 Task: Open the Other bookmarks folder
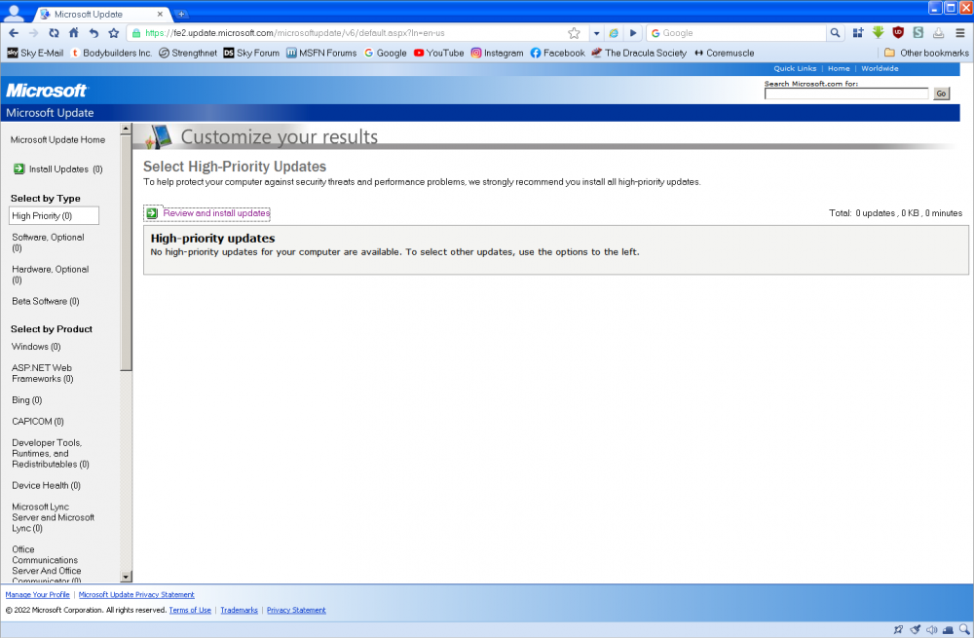(x=925, y=53)
